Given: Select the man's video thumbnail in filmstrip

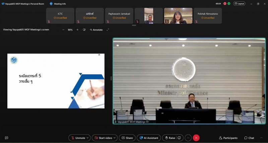Looking at the screenshot, I should (149, 16).
